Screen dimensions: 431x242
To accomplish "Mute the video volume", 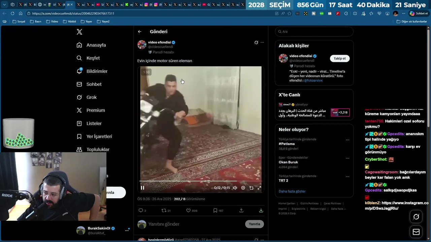I will (x=235, y=188).
